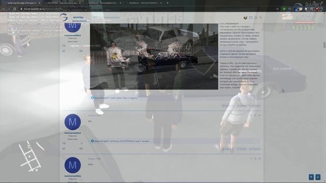Open reactions list under the car image post
The width and height of the screenshot is (326, 183).
point(116,98)
